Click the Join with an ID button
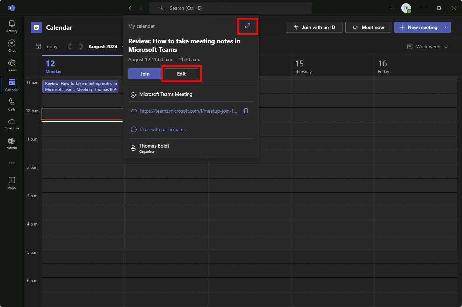Viewport: 462px width, 307px height. coord(314,27)
